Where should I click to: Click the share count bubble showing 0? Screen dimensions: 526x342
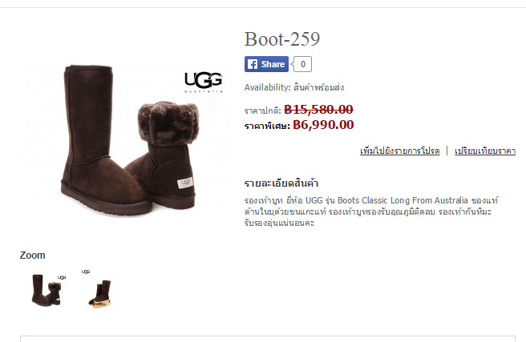[x=302, y=64]
